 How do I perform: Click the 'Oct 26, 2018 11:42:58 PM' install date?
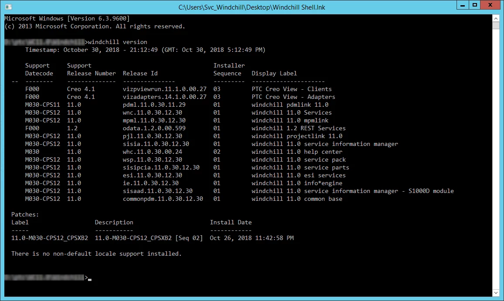click(x=252, y=238)
